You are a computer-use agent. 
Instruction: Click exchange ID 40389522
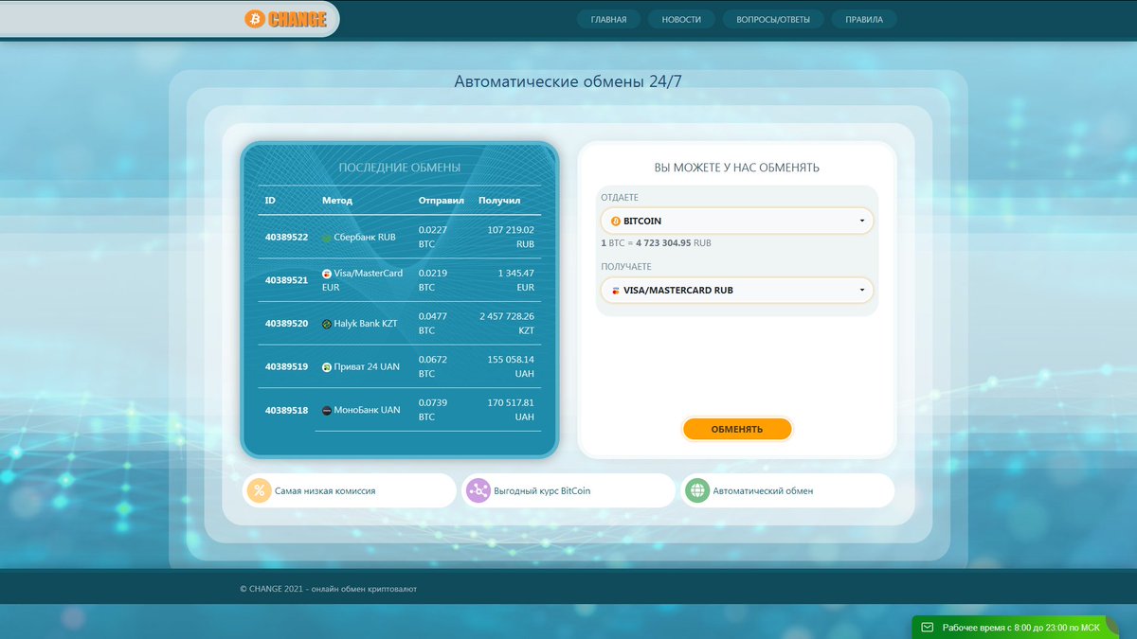pyautogui.click(x=286, y=237)
